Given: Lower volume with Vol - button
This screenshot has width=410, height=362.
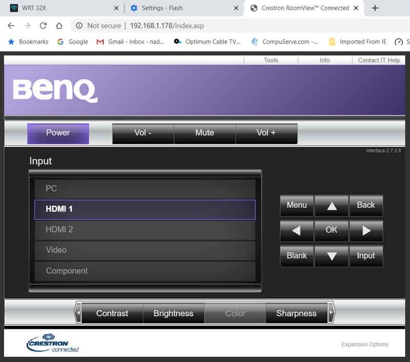Looking at the screenshot, I should 143,134.
